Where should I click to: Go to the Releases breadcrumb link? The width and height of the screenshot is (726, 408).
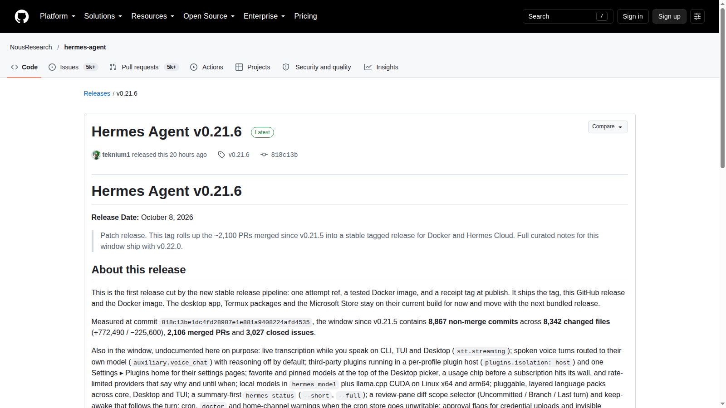pos(97,93)
